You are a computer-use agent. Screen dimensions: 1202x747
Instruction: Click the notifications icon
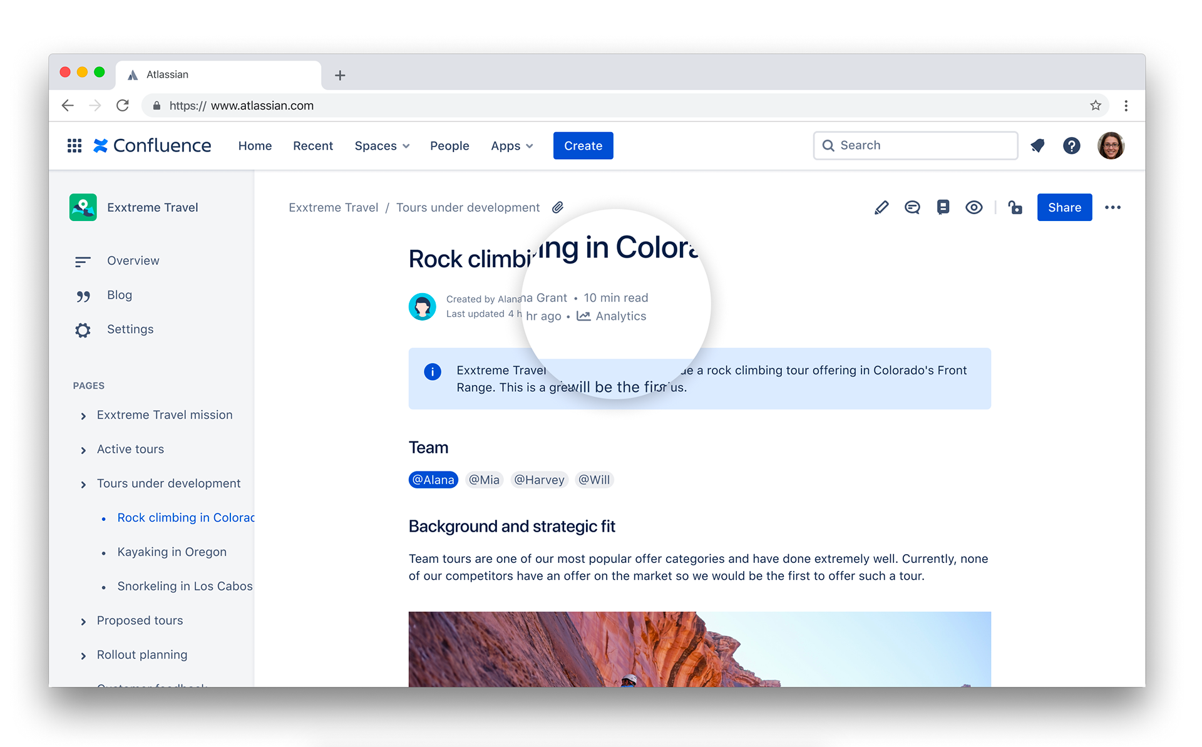[1037, 145]
